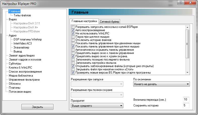Select Аудио in settings tree

[13, 35]
